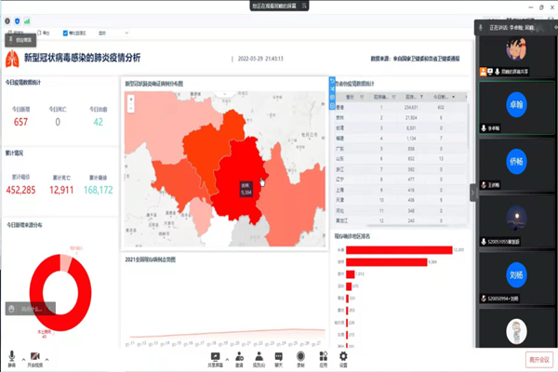Screen dimensions: 558x372
Task: Open the 聊天 chat panel
Action: click(x=279, y=357)
